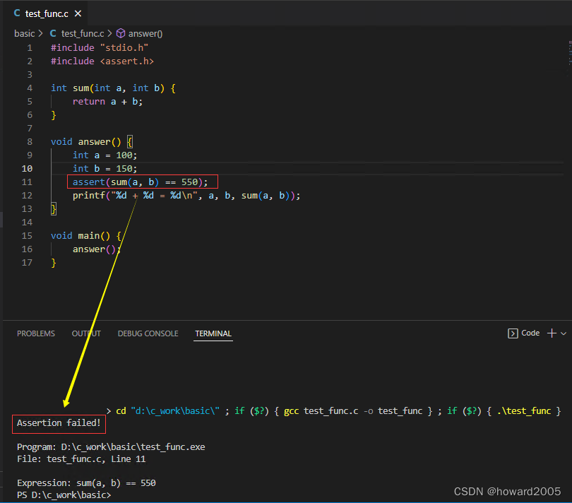
Task: Click closing brace on line 6
Action: pos(53,115)
